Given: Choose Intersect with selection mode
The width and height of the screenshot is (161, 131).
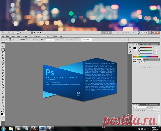Looking at the screenshot, I should pyautogui.click(x=16, y=40).
